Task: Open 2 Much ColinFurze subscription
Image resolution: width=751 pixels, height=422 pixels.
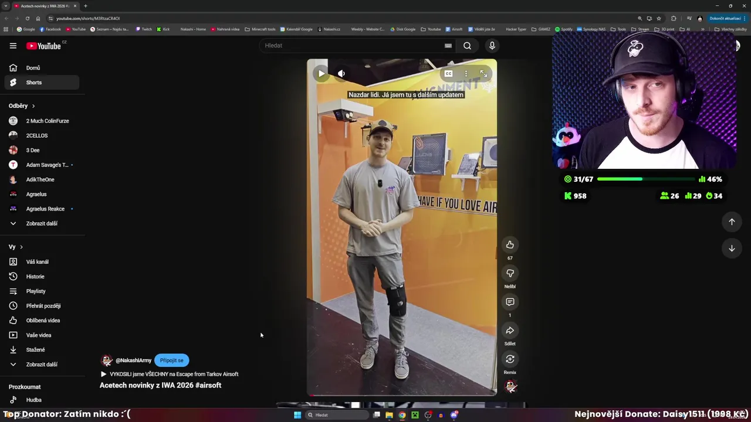Action: 42,121
